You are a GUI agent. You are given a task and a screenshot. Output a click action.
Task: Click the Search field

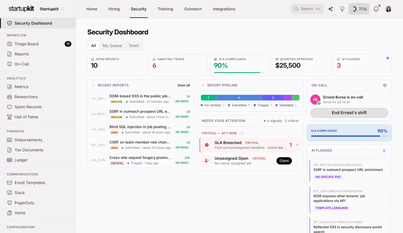point(307,9)
